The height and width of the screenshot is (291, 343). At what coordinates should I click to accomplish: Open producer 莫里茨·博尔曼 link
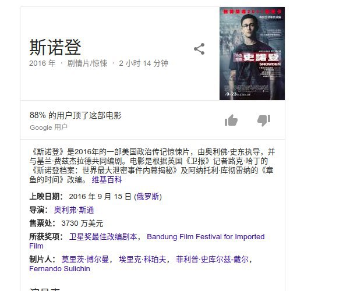(85, 260)
